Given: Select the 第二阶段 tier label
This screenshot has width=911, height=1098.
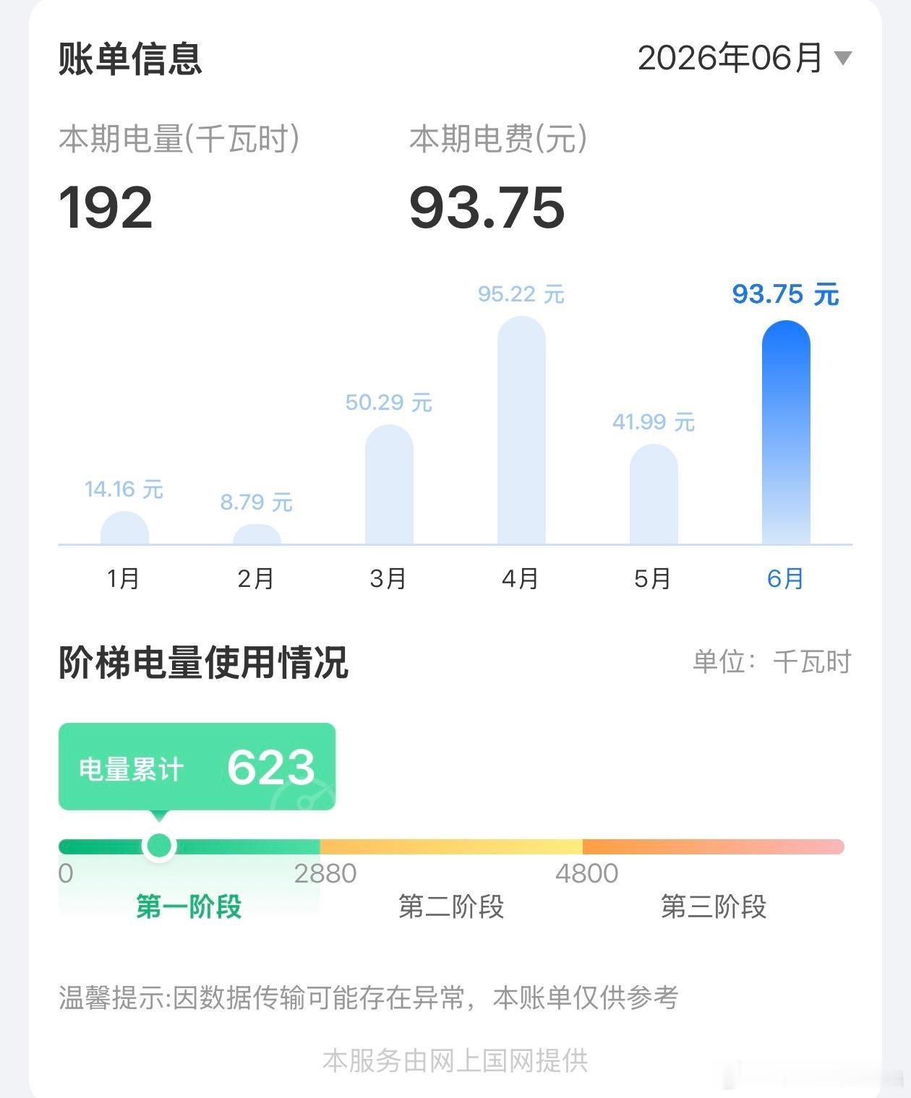Looking at the screenshot, I should pyautogui.click(x=451, y=906).
